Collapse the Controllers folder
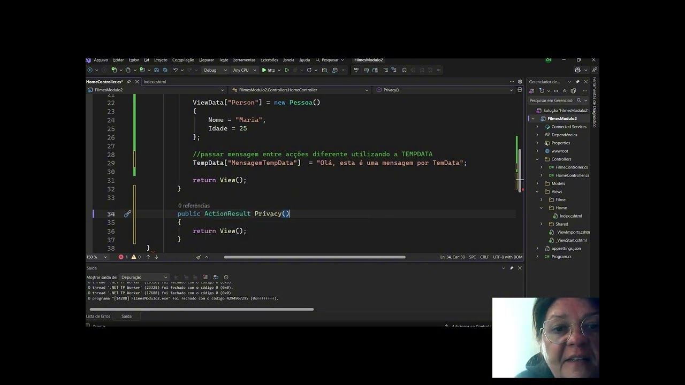 [537, 159]
